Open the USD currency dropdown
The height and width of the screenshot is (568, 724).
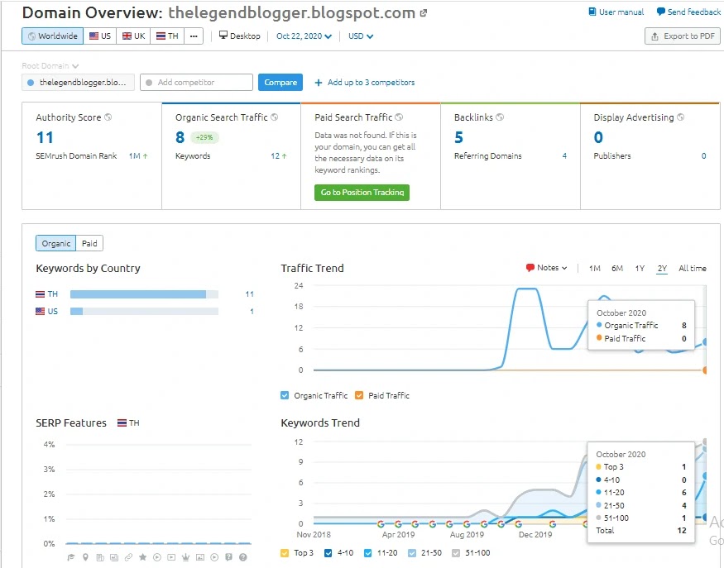pyautogui.click(x=361, y=36)
